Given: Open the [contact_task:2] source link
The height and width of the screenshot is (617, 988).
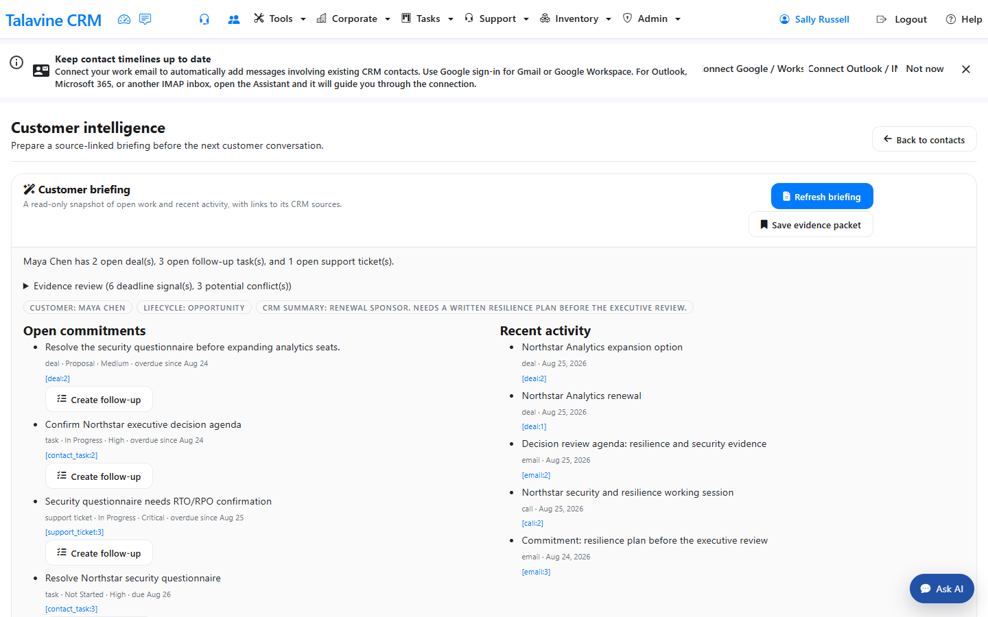Looking at the screenshot, I should coord(71,455).
